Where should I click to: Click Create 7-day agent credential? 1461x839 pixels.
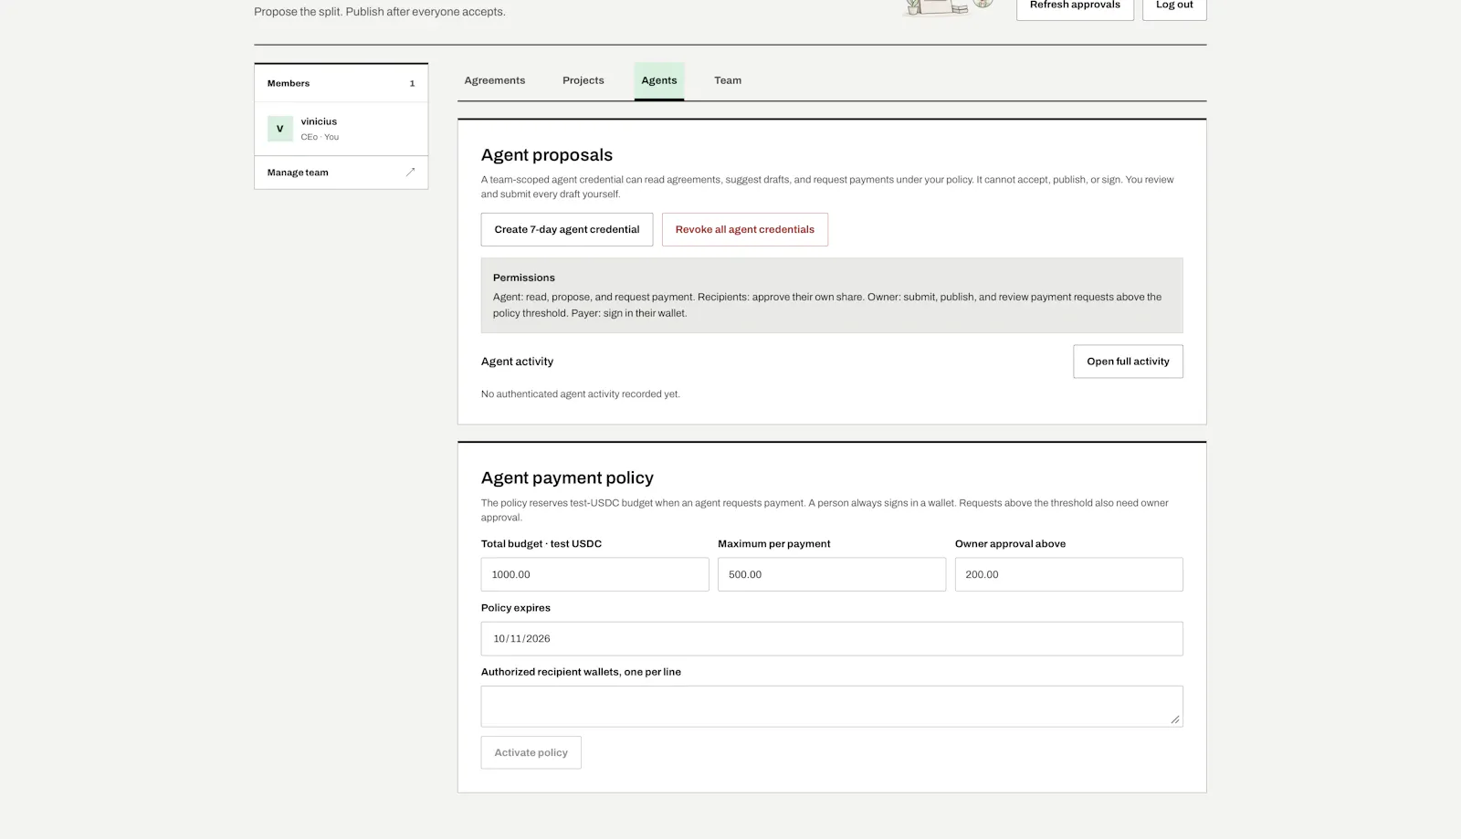(567, 230)
